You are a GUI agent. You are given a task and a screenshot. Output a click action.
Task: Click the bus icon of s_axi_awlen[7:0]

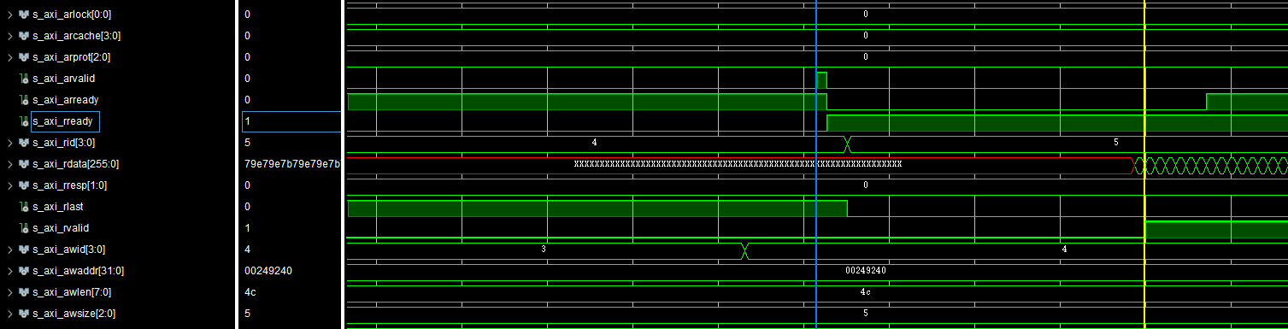pyautogui.click(x=24, y=292)
